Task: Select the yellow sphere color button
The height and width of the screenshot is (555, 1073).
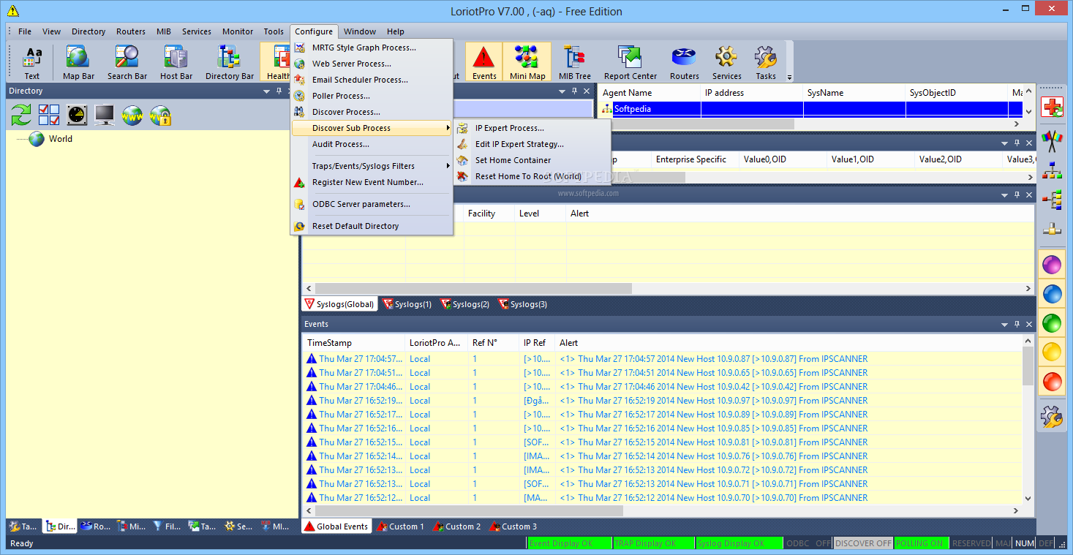Action: point(1053,352)
